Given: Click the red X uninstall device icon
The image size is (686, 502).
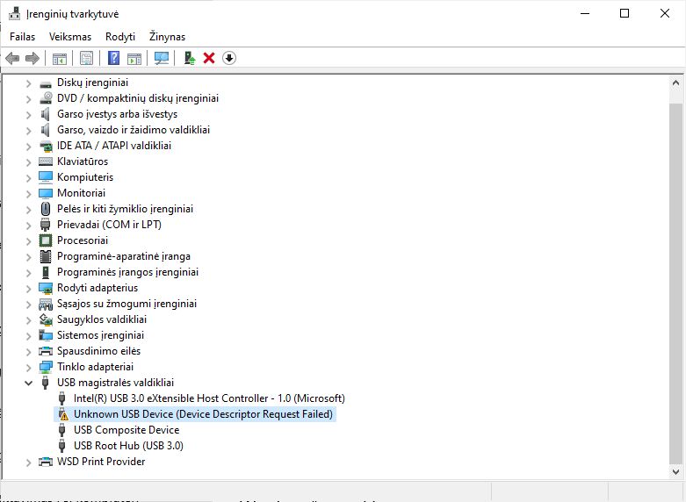Looking at the screenshot, I should click(209, 59).
